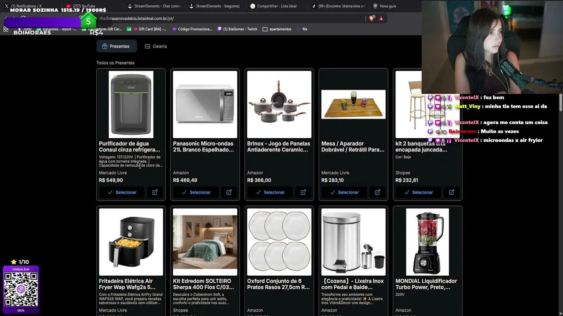Click title "Fritadeira Elétrica Air Fryer Wap"
Screen dimensions: 563x316
pyautogui.click(x=127, y=284)
